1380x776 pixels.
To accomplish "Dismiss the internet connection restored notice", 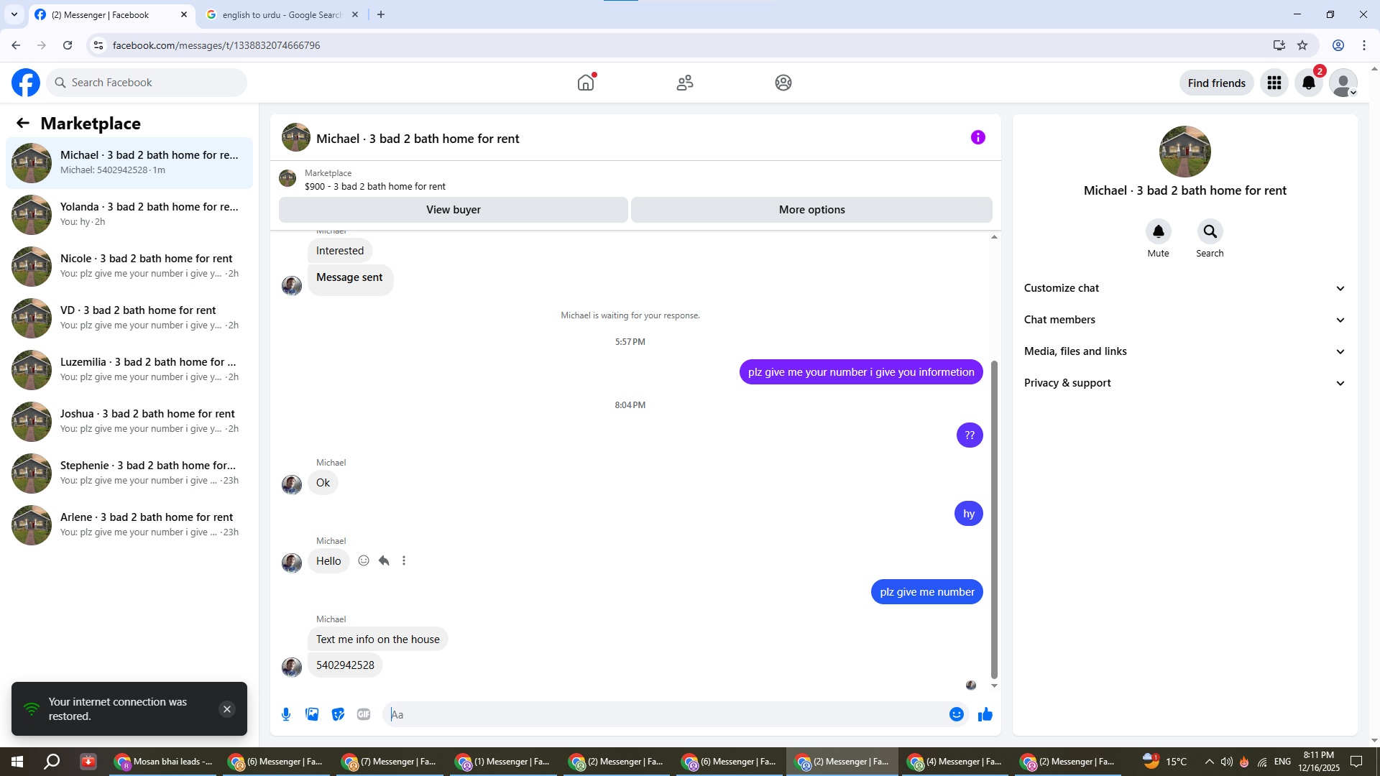I will click(x=227, y=709).
